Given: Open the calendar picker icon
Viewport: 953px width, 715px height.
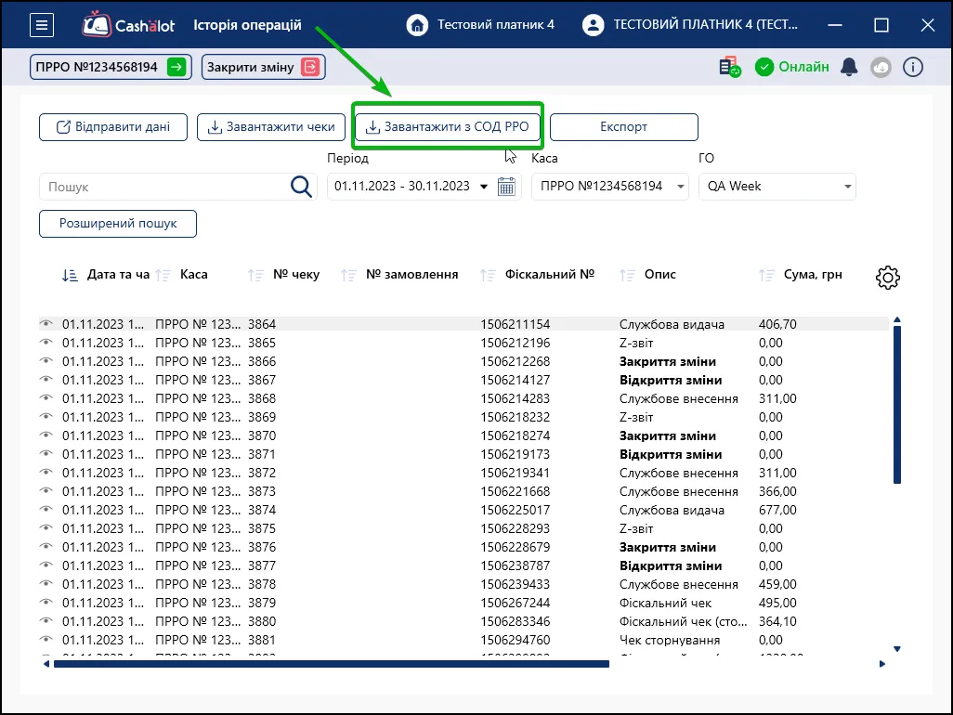Looking at the screenshot, I should [x=506, y=187].
